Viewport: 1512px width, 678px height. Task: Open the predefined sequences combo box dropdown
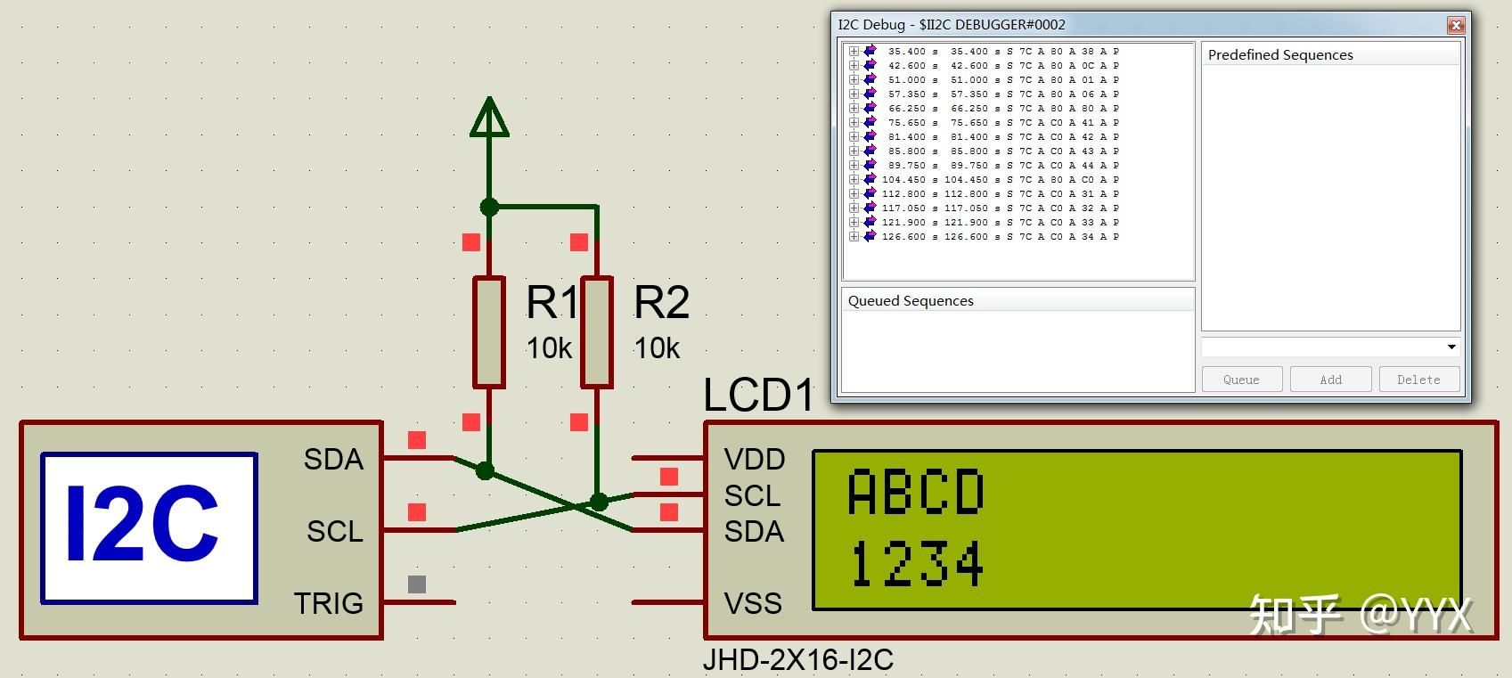click(1451, 347)
